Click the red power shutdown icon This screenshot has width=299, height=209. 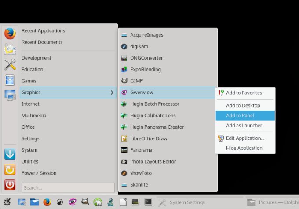10,185
